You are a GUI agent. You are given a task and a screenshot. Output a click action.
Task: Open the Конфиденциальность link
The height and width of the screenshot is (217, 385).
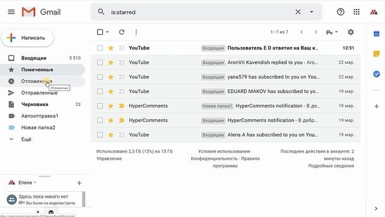tap(214, 159)
